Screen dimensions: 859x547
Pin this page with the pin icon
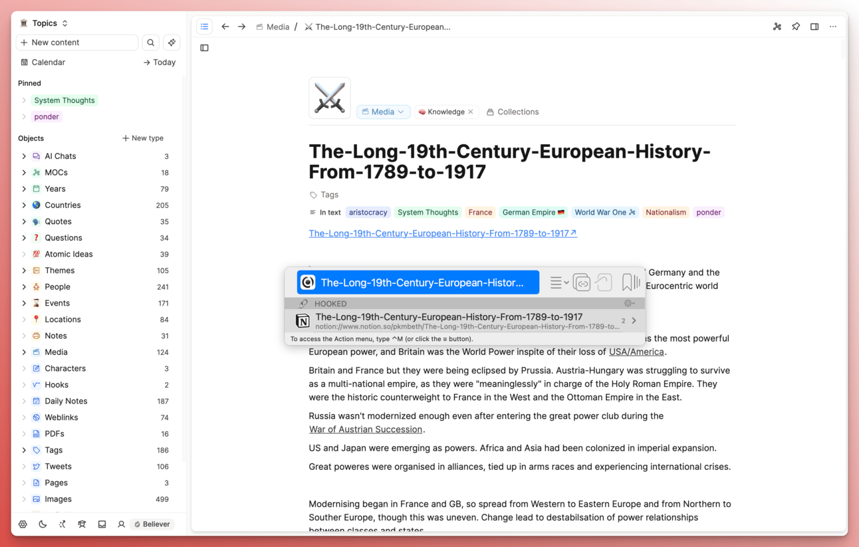(x=796, y=27)
